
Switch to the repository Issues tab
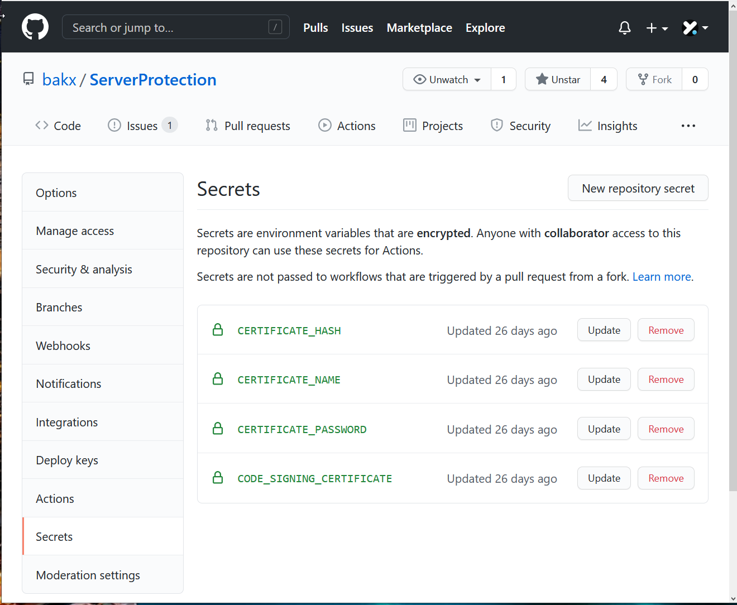click(142, 126)
